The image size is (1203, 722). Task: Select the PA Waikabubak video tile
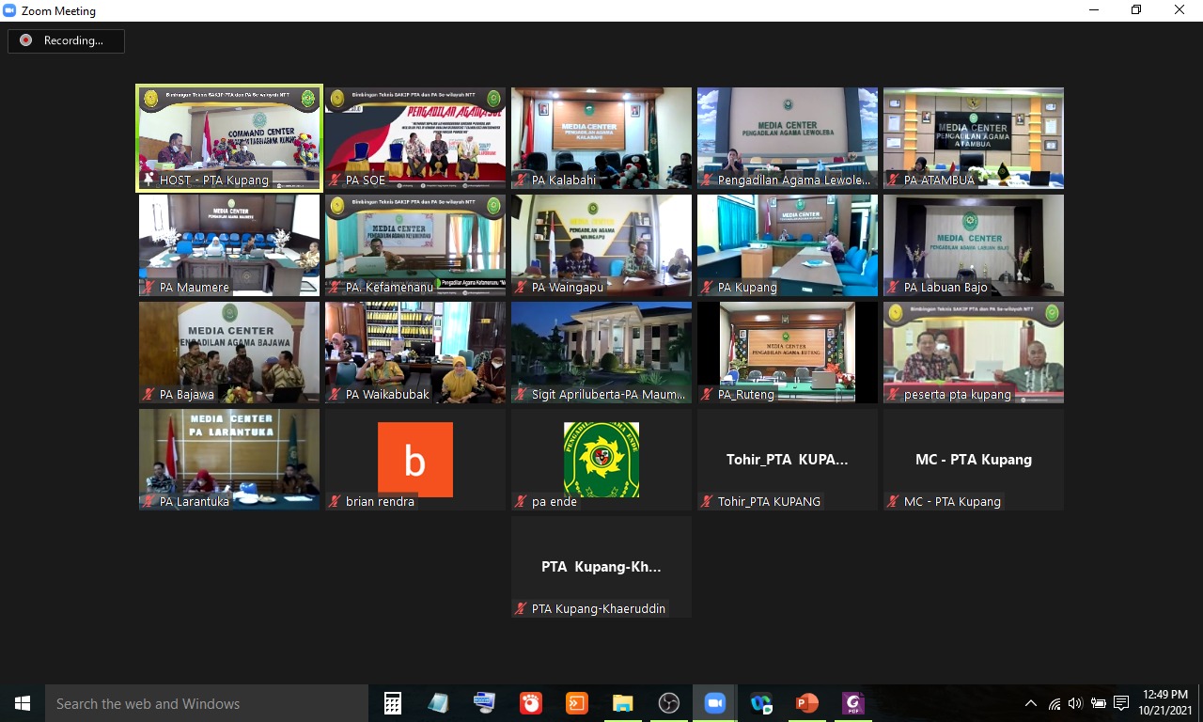pos(415,353)
